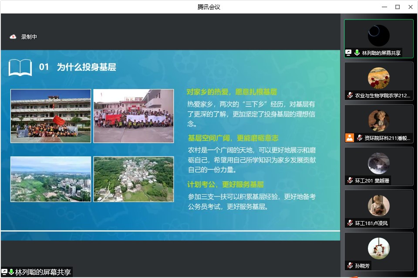Select the 农业与生物学院 participant avatar
The image size is (418, 278).
coord(378,78)
